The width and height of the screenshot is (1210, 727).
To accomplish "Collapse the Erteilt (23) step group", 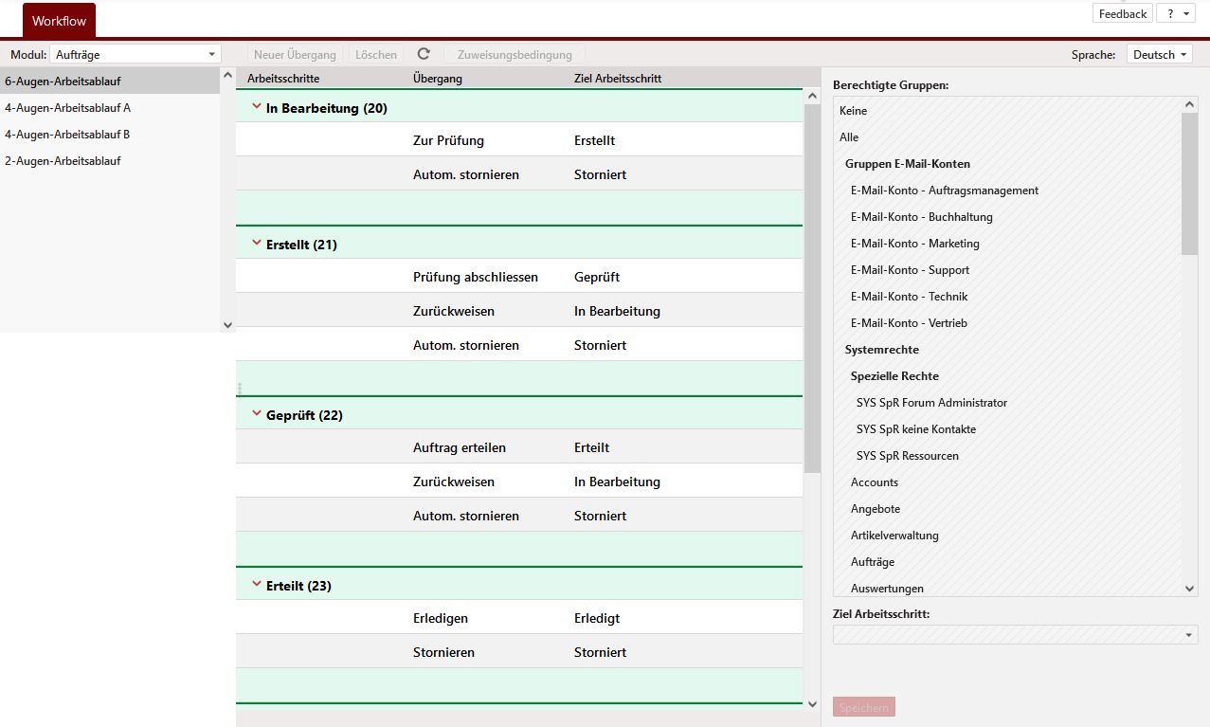I will (256, 585).
